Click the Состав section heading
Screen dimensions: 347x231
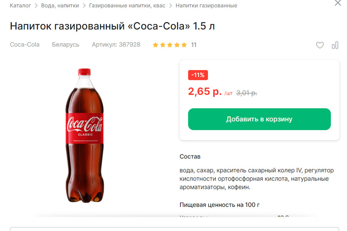(x=190, y=156)
